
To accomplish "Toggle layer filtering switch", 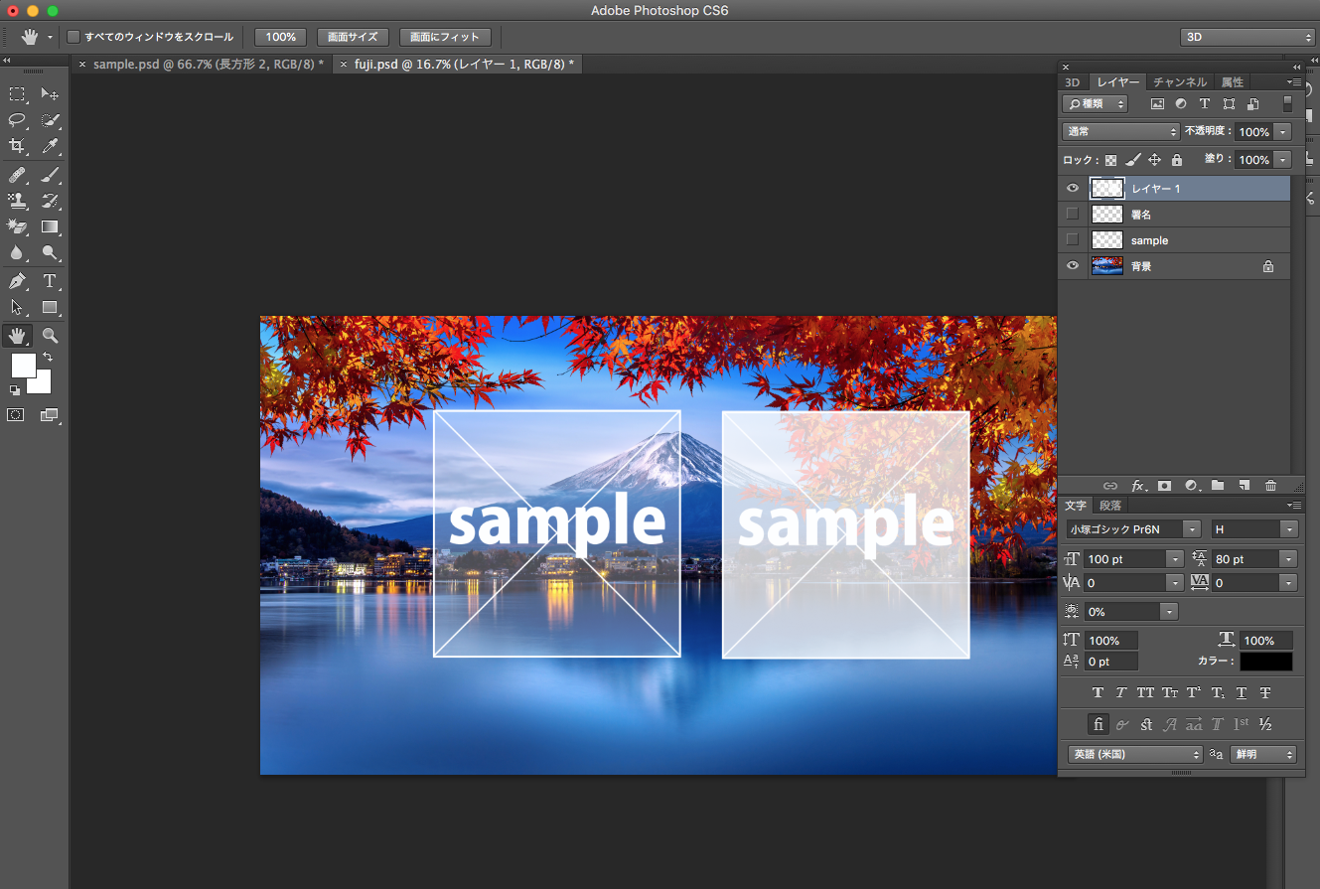I will tap(1288, 103).
